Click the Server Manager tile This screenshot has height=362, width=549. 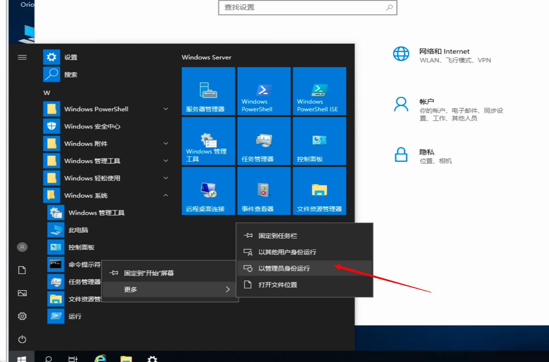209,91
